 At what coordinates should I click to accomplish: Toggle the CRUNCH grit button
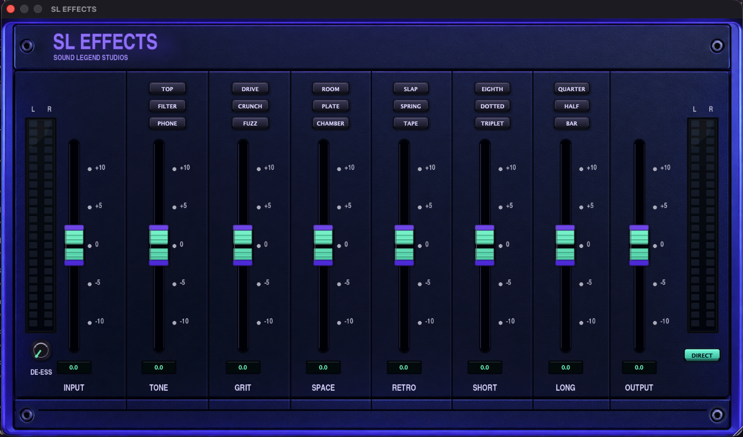pyautogui.click(x=250, y=106)
